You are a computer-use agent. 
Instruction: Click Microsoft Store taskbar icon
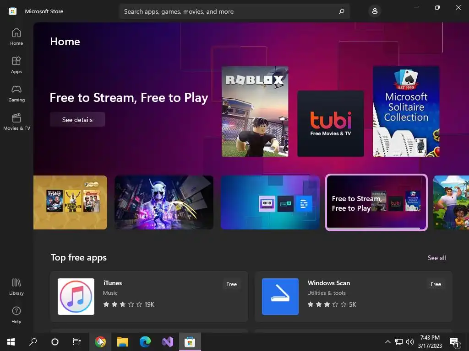pos(190,342)
